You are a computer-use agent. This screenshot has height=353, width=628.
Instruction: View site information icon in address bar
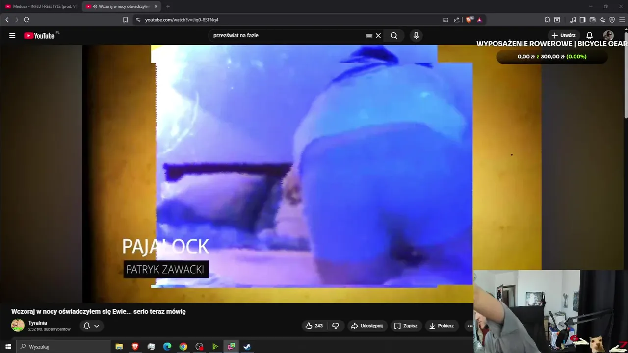coord(138,20)
